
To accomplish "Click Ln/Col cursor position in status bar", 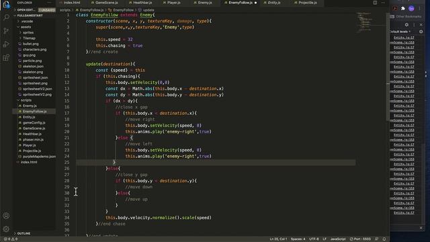I will point(278,239).
